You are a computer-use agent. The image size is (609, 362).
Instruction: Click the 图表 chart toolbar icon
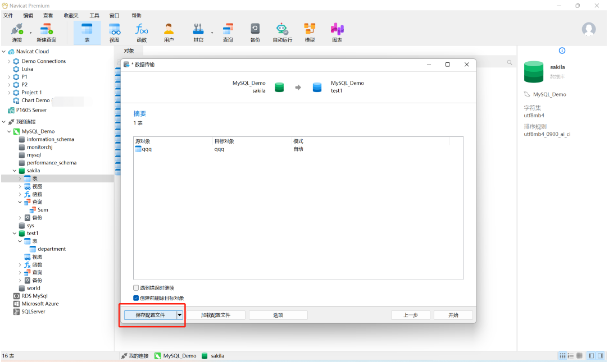coord(337,31)
